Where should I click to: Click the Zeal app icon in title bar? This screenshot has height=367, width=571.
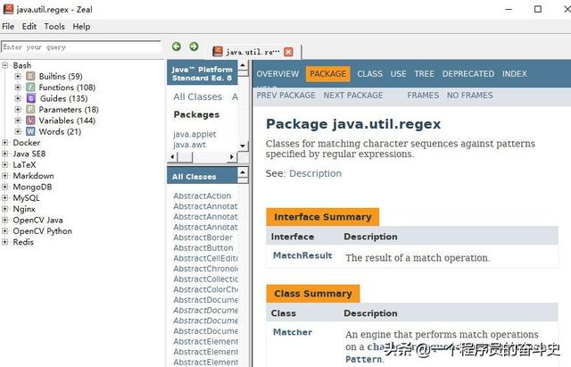point(8,9)
